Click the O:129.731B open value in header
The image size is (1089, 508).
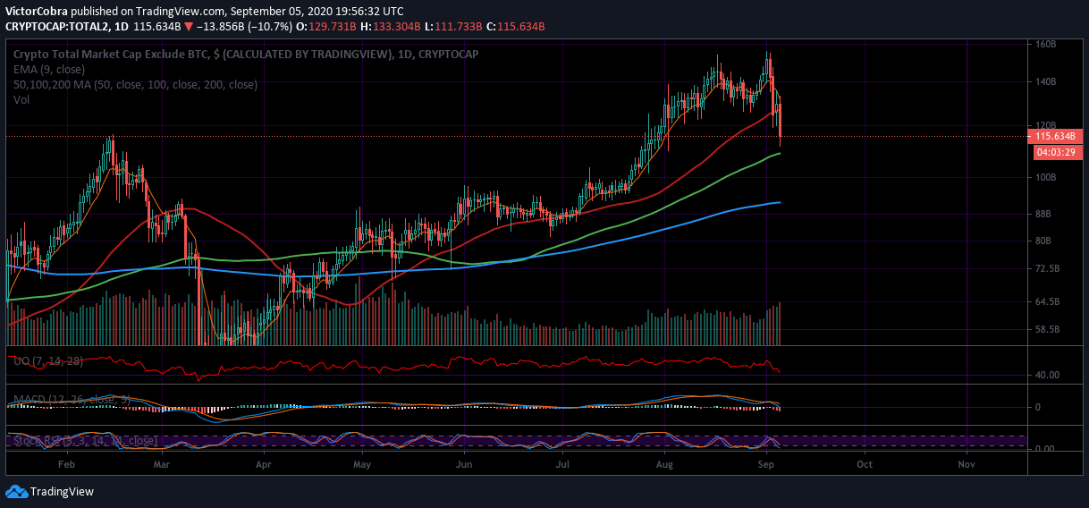(327, 27)
